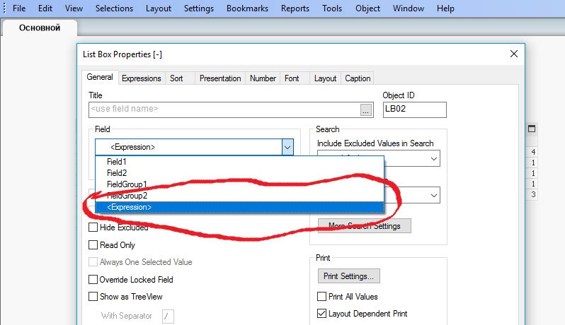Click the ellipsis button beside Title field
The width and height of the screenshot is (565, 325).
(366, 110)
